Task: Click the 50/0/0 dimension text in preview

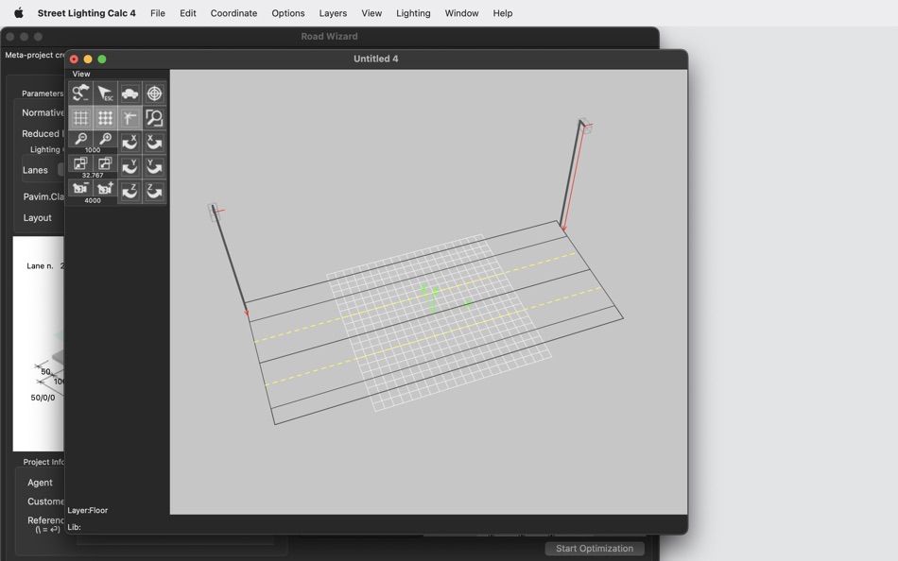Action: [43, 398]
